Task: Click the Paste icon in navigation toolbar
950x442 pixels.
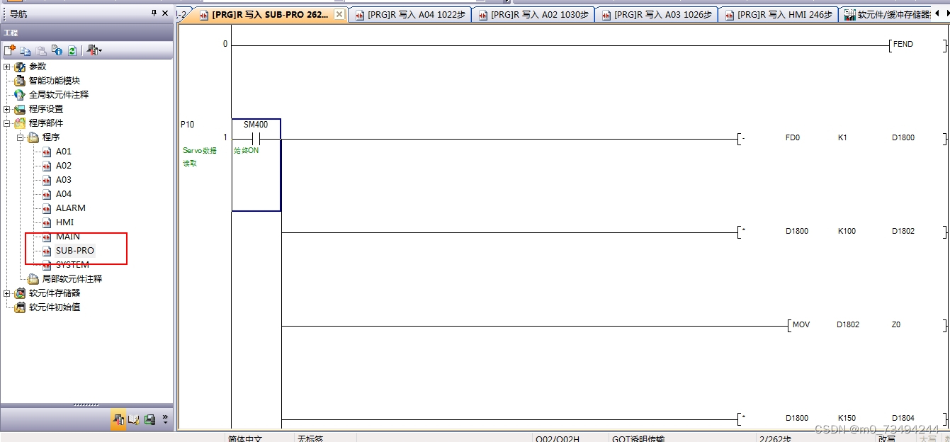Action: (41, 50)
